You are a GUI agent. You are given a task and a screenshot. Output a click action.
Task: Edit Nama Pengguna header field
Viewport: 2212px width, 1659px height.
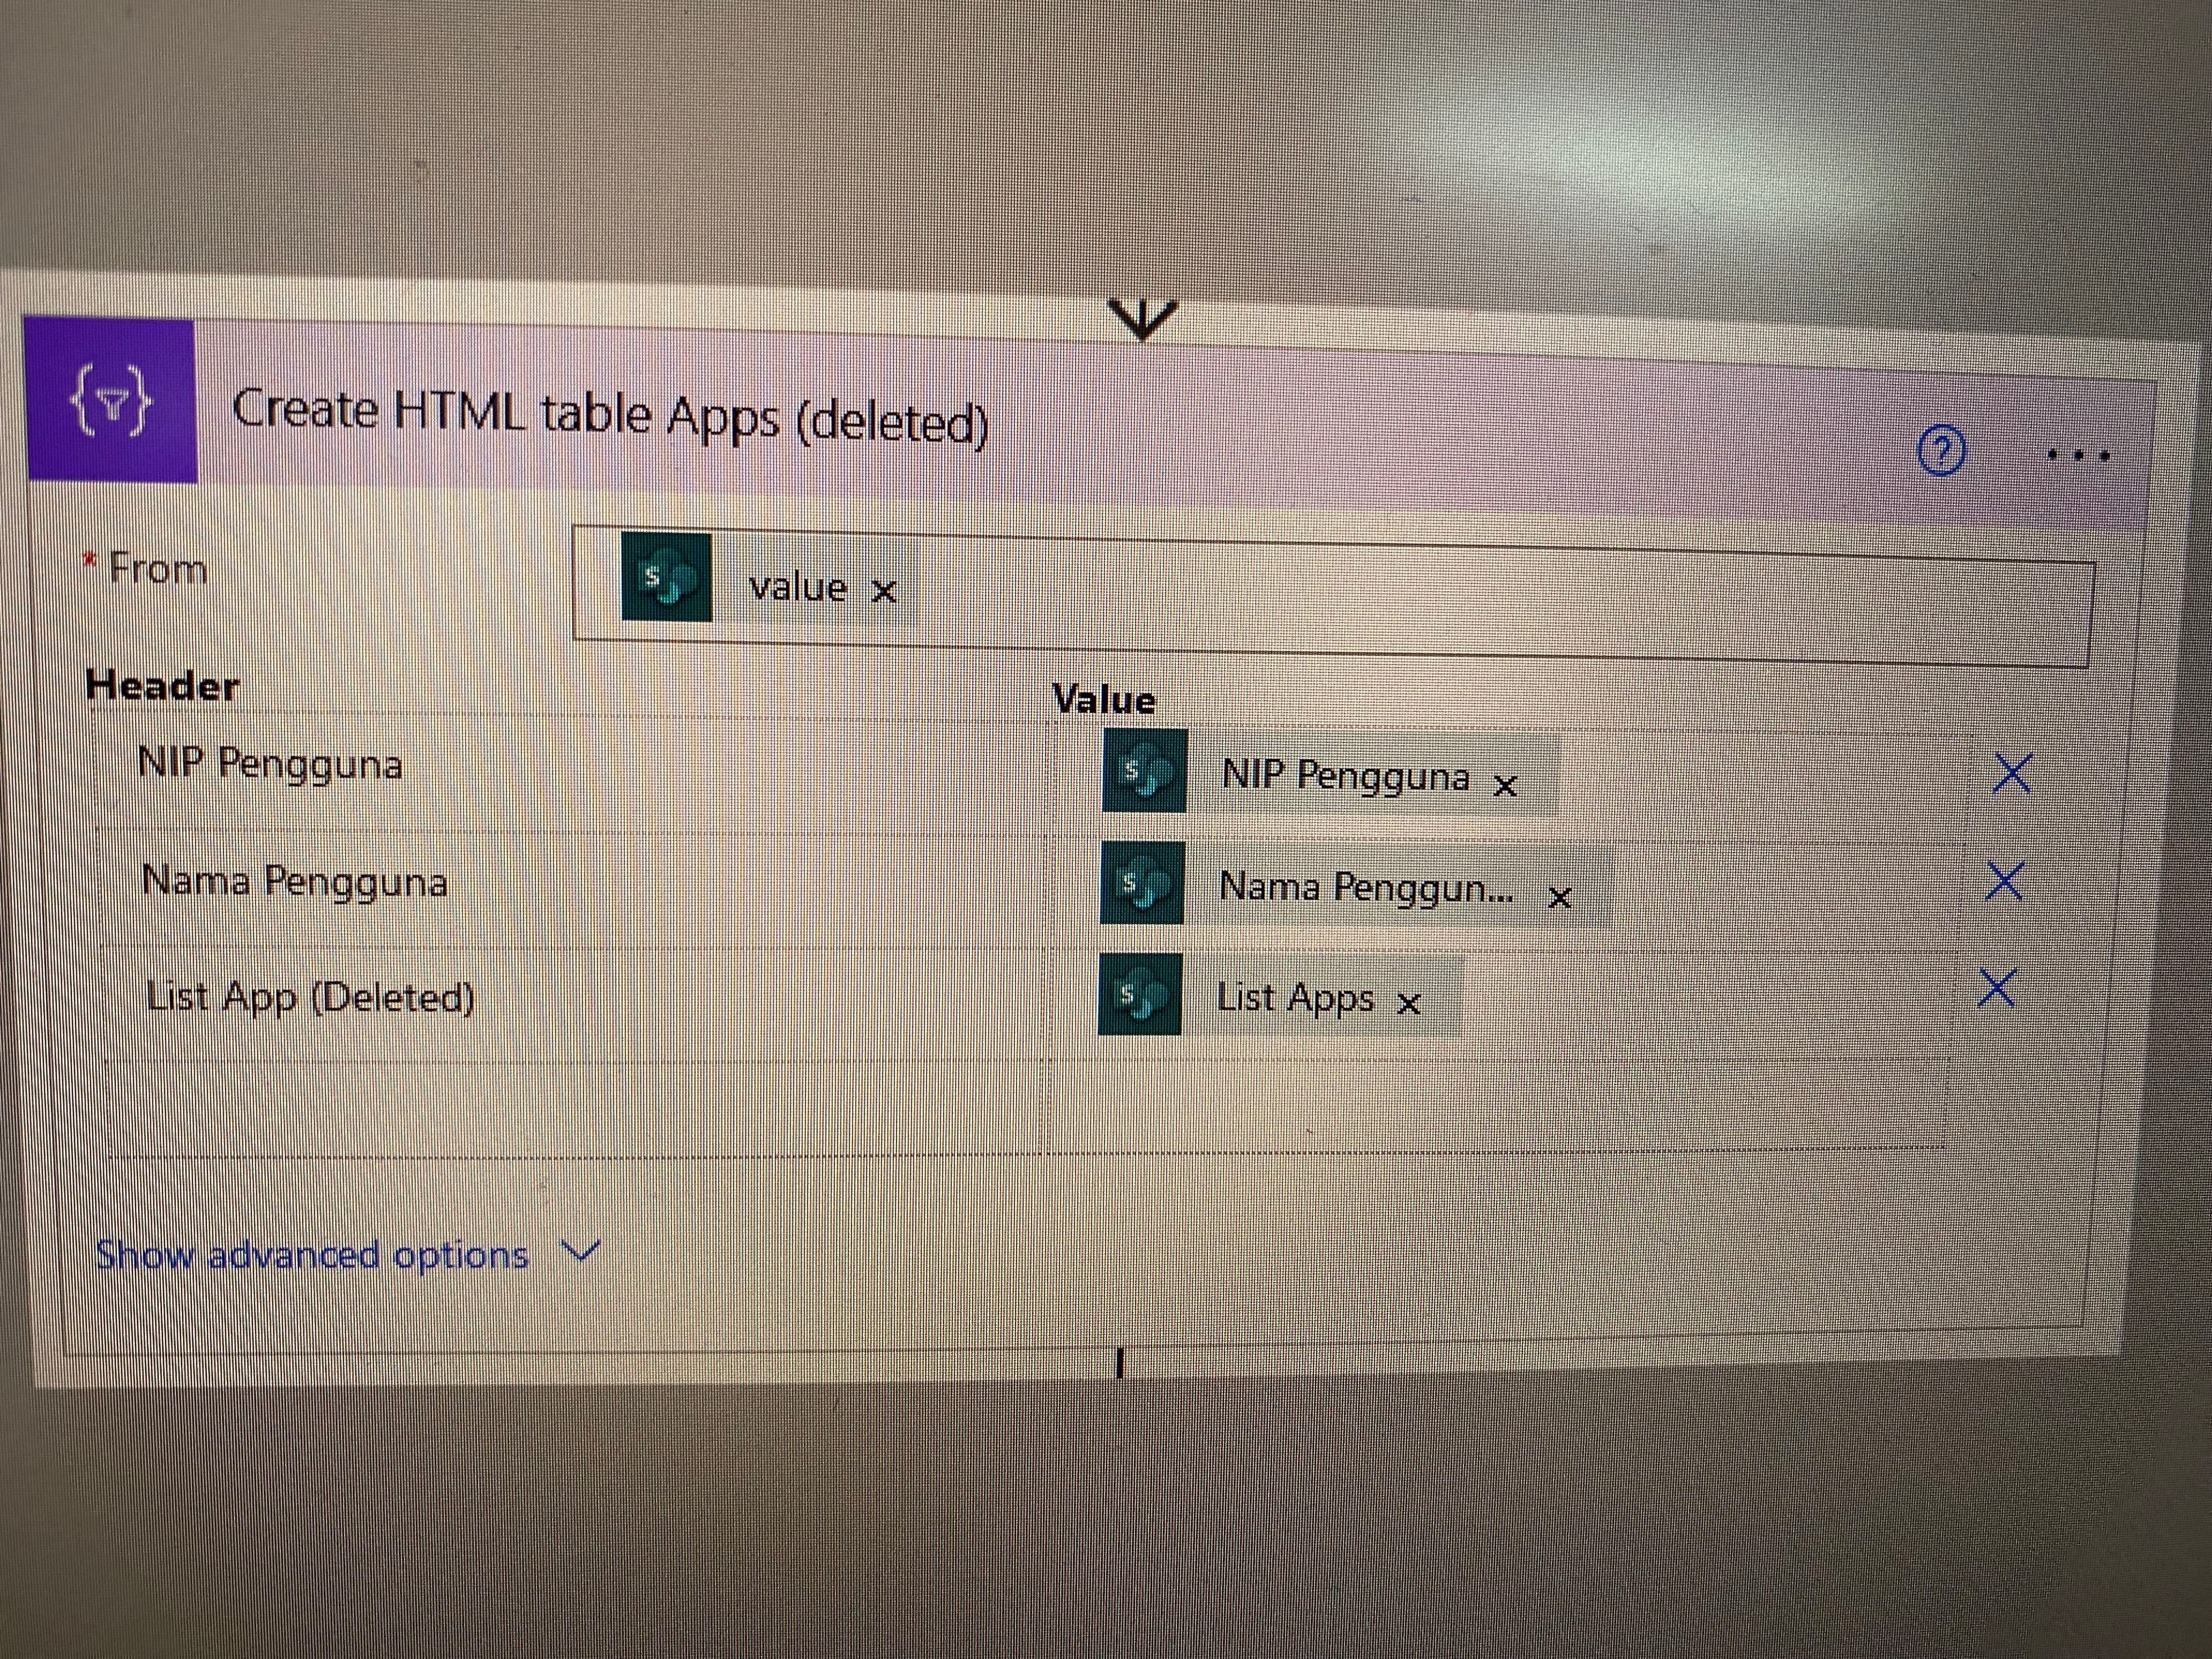pos(294,882)
